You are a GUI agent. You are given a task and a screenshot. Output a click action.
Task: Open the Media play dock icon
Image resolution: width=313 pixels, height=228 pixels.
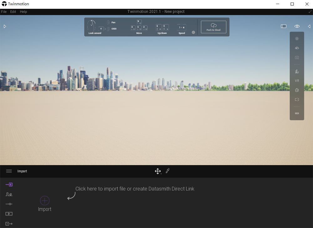9,214
